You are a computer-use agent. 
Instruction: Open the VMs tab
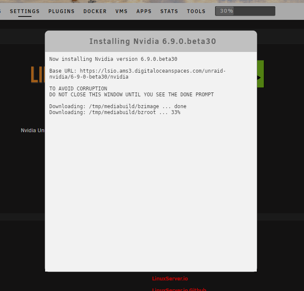[121, 11]
